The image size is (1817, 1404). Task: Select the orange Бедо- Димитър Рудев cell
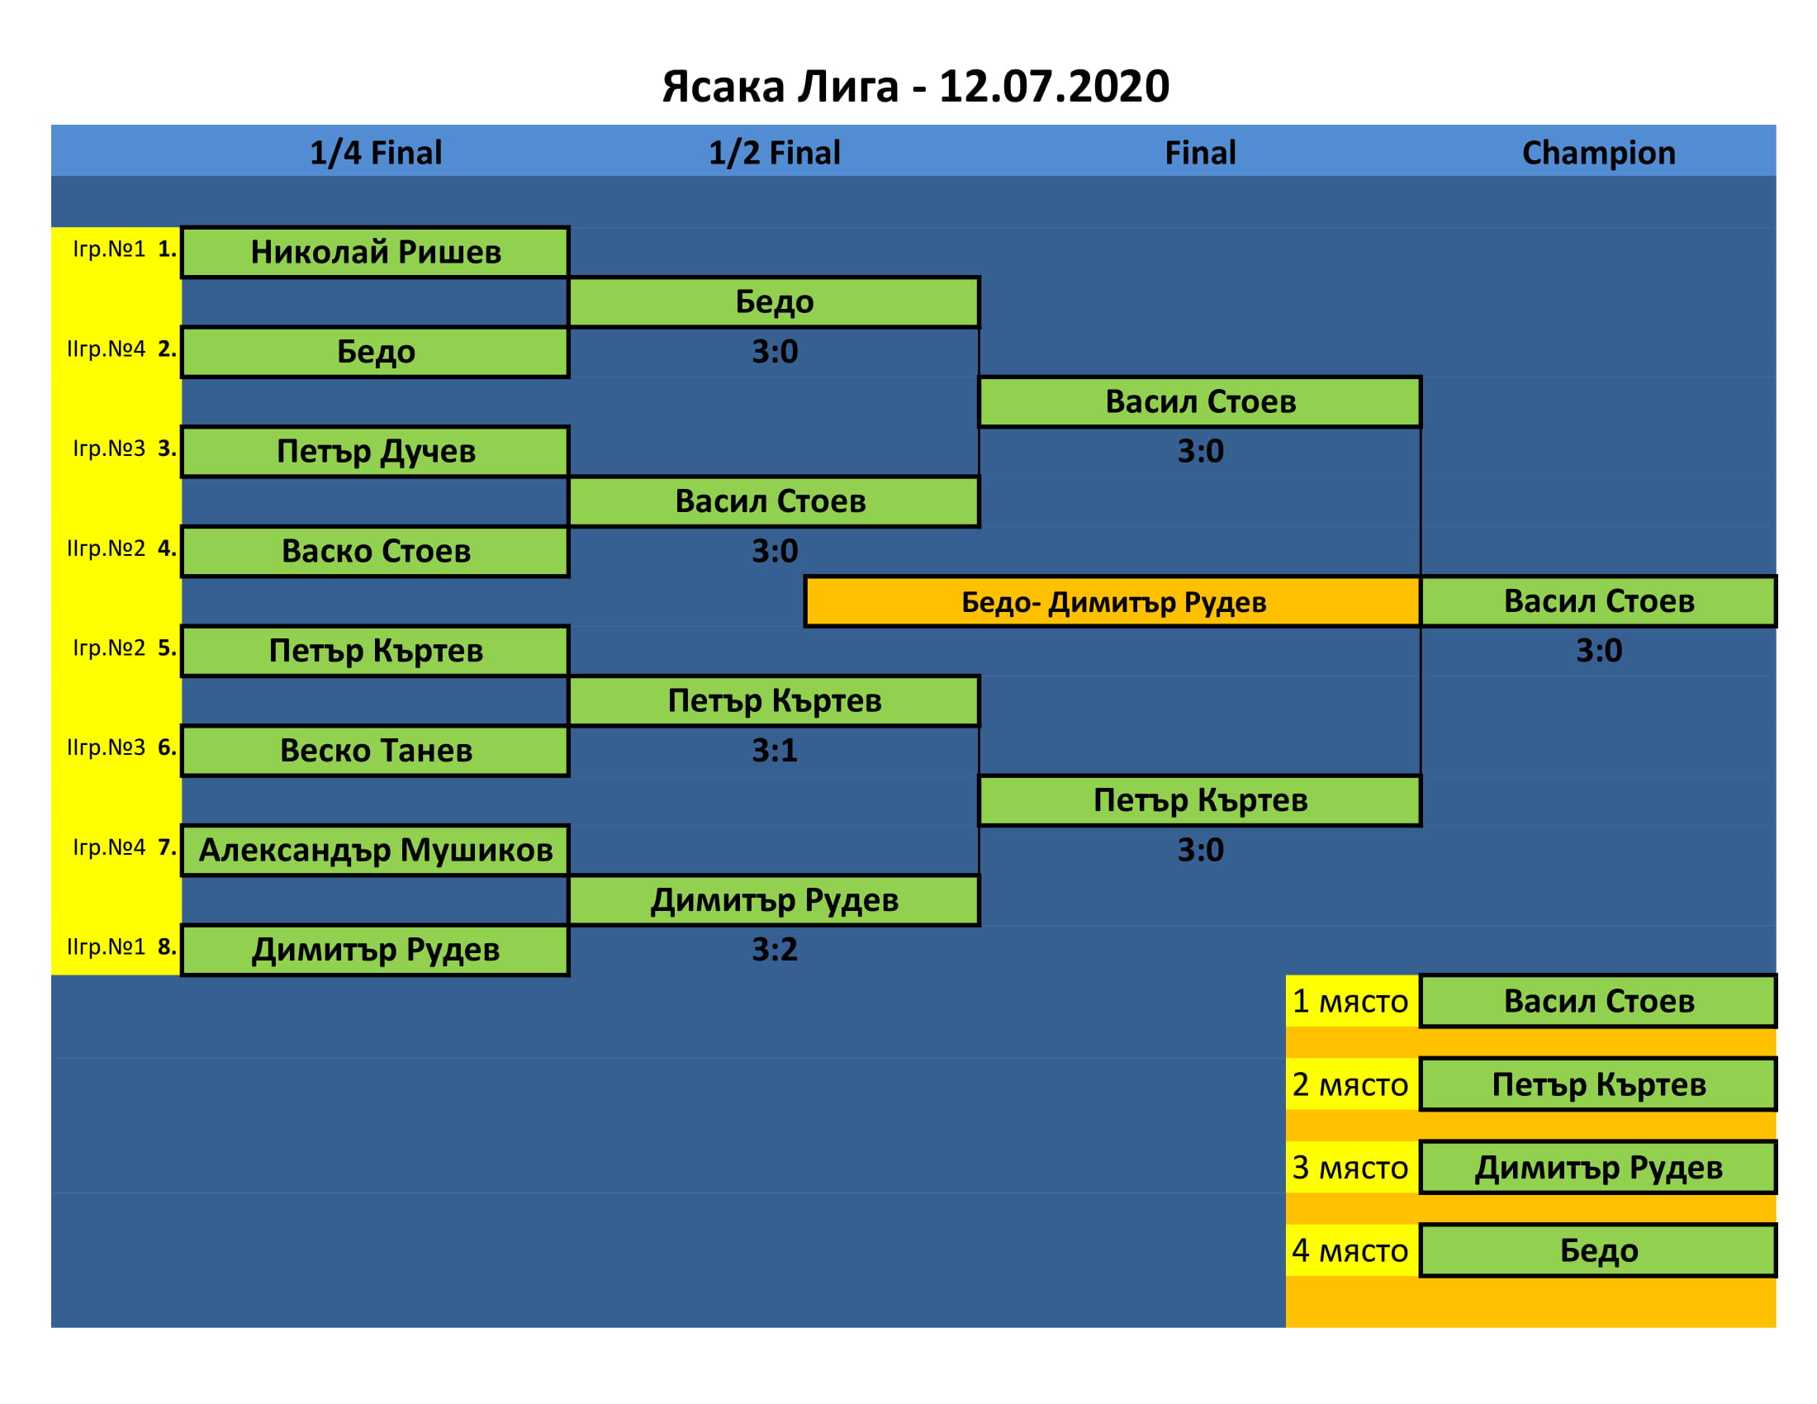point(1112,602)
